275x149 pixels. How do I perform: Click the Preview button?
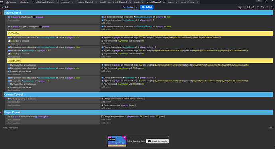[128, 7]
